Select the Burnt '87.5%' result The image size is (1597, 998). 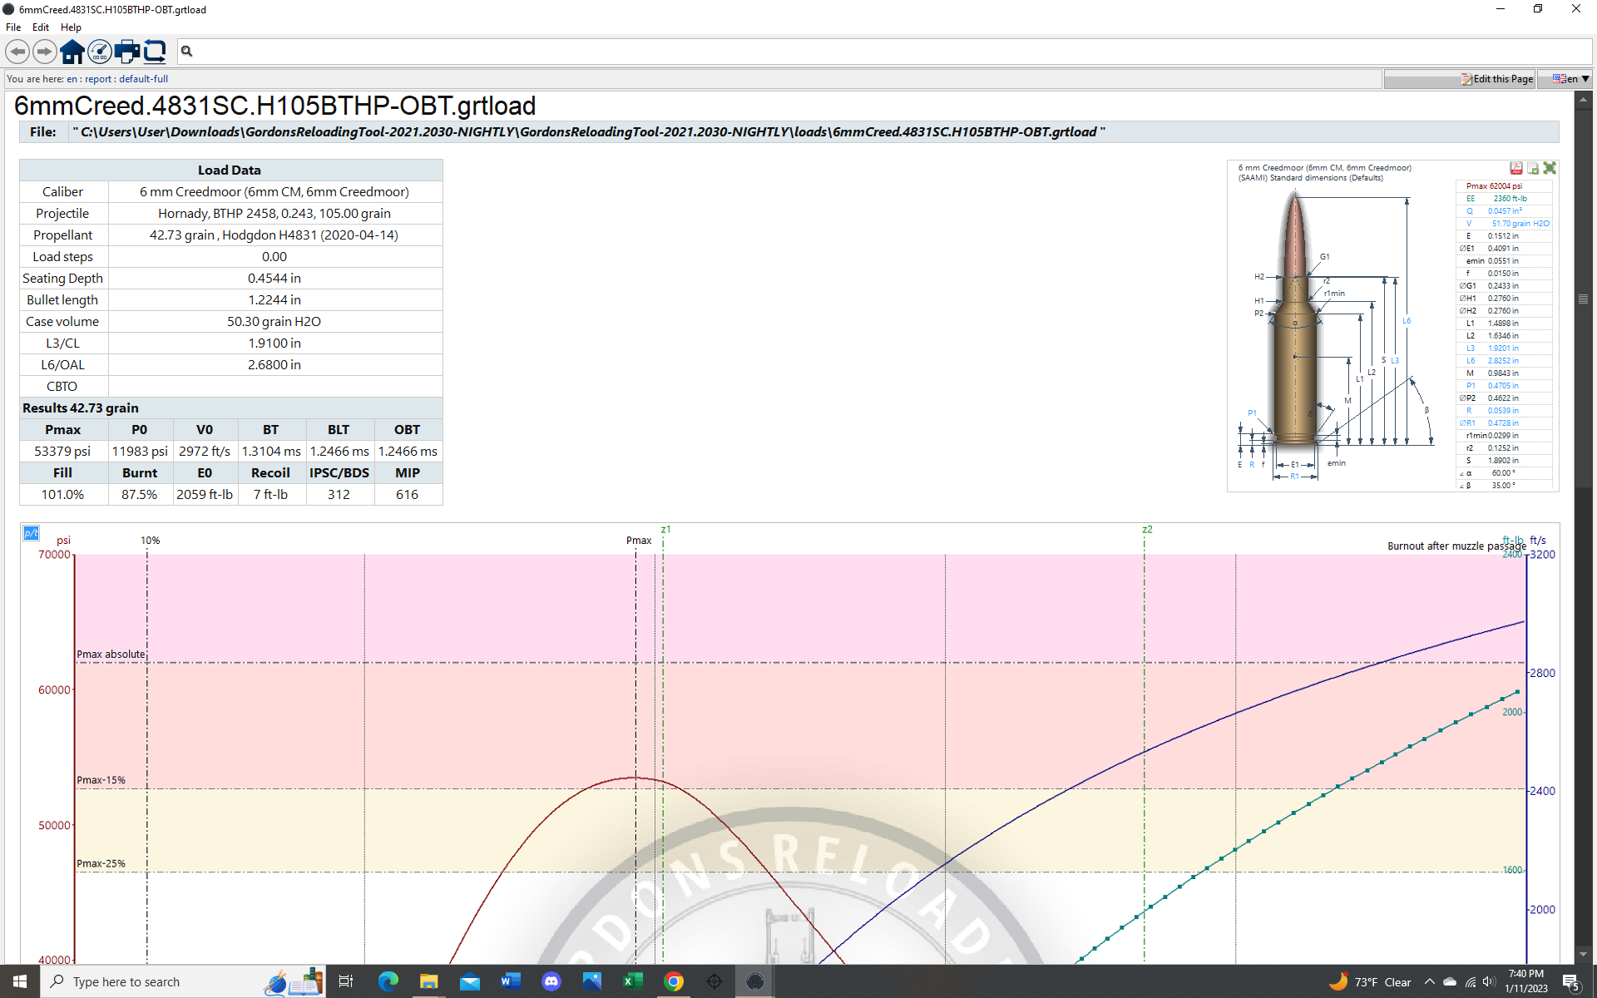point(140,495)
